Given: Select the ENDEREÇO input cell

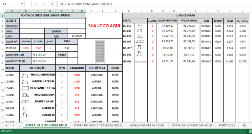Looking at the screenshot, I should (52, 26).
